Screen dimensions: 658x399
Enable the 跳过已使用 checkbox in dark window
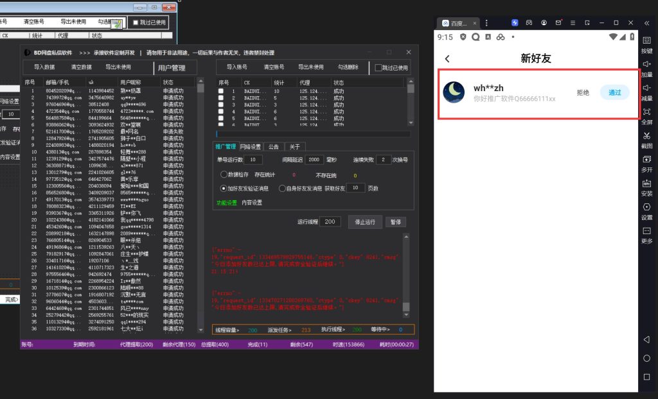pyautogui.click(x=378, y=67)
